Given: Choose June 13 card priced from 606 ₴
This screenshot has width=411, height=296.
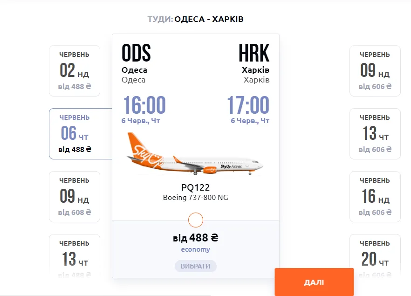Looking at the screenshot, I should coord(375,134).
